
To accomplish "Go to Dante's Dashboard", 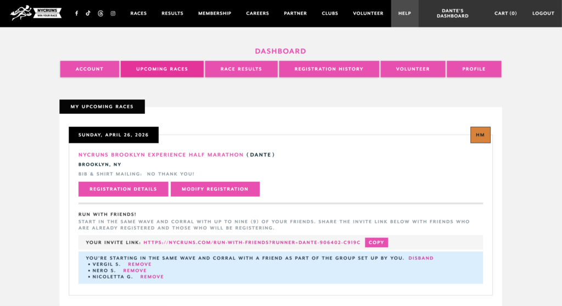I will pyautogui.click(x=452, y=13).
